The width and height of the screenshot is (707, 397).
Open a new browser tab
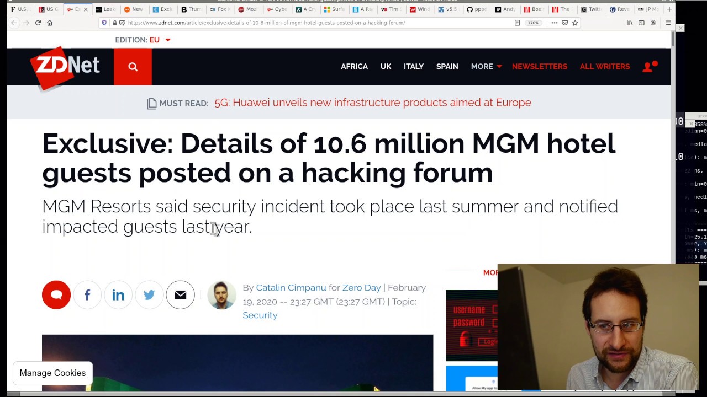(669, 9)
